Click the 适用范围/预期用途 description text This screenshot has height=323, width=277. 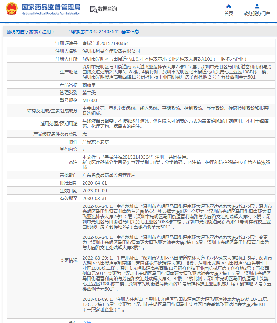coord(175,124)
